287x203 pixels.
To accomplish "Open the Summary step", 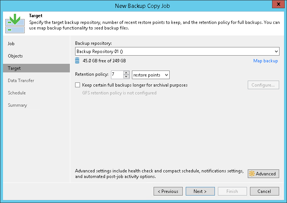I will click(x=18, y=105).
